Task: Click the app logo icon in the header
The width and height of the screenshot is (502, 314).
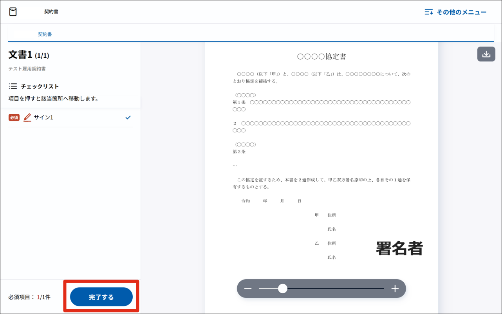Action: (13, 12)
